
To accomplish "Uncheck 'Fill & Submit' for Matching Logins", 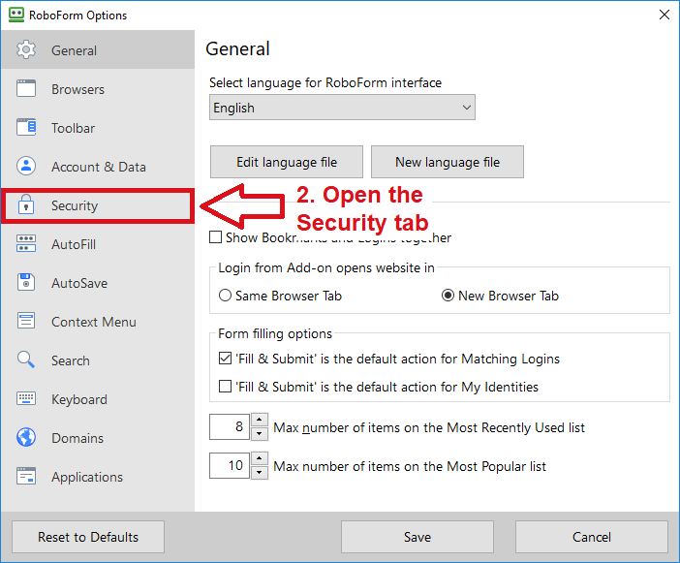I will click(226, 359).
